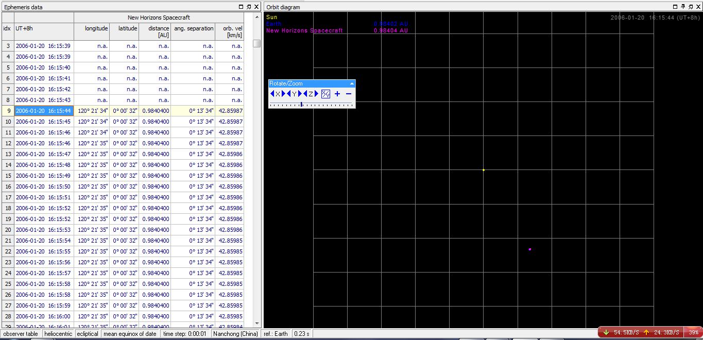
Task: Click longitude value in row 9
Action: [92, 111]
